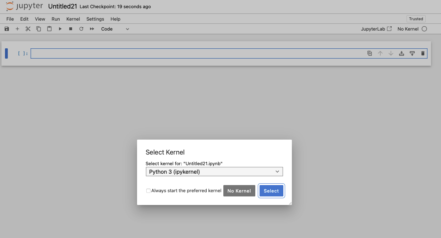Open the Kernel menu
Image resolution: width=441 pixels, height=238 pixels.
coord(73,19)
